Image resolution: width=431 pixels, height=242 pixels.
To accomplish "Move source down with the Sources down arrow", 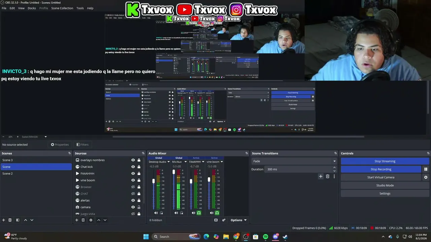I will click(105, 220).
